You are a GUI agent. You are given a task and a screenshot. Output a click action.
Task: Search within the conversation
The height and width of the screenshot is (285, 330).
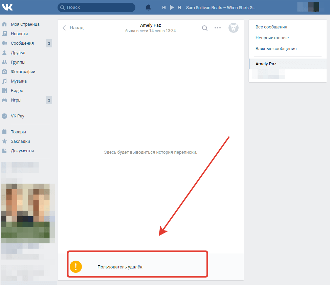(x=205, y=28)
